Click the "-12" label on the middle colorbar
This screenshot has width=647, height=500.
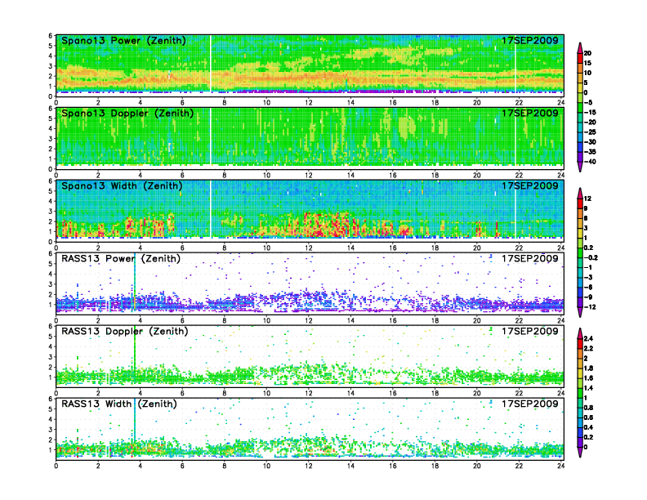click(x=590, y=307)
